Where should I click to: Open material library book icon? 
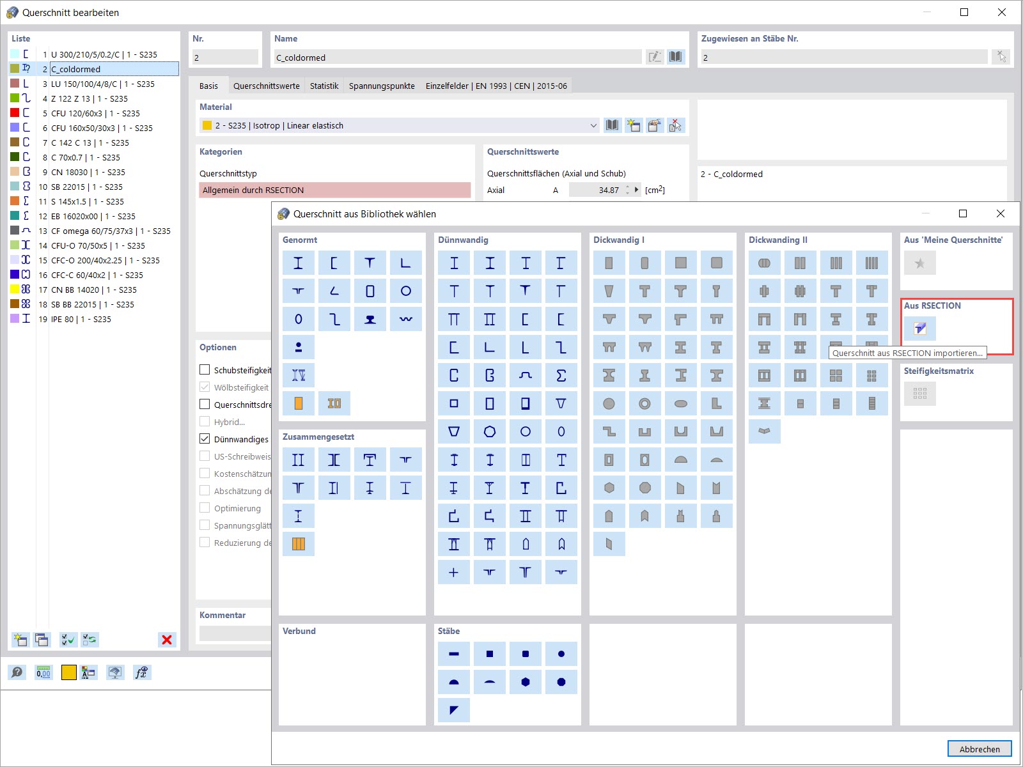click(612, 125)
